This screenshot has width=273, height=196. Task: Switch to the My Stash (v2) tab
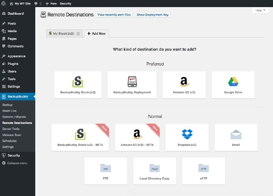click(x=64, y=33)
